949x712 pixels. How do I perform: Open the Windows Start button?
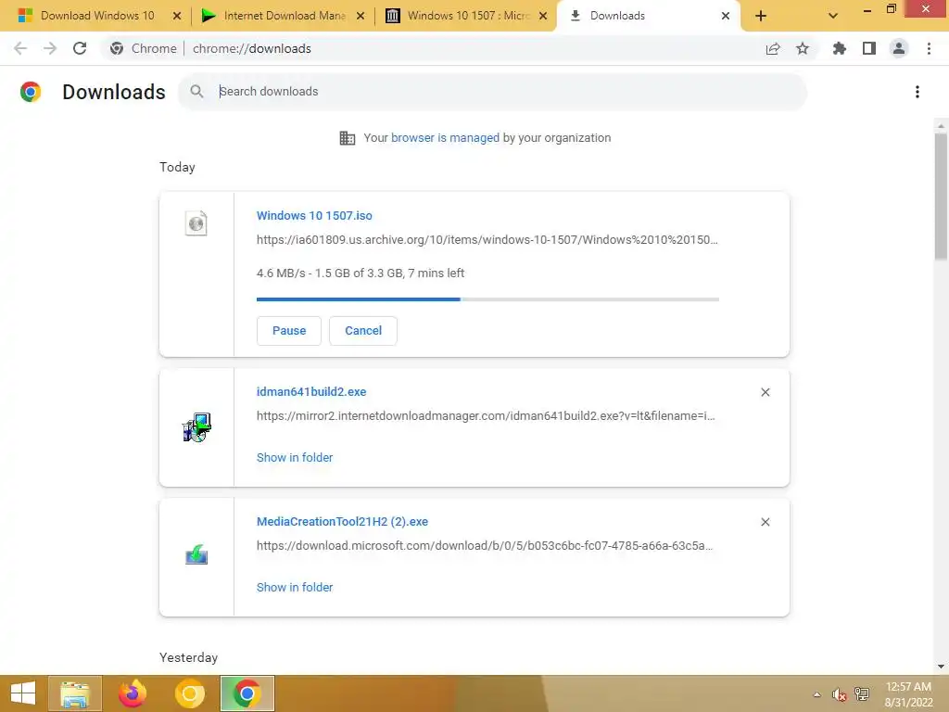coord(23,693)
